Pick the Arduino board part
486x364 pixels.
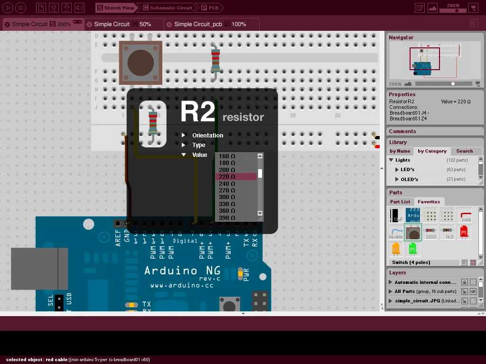413,215
